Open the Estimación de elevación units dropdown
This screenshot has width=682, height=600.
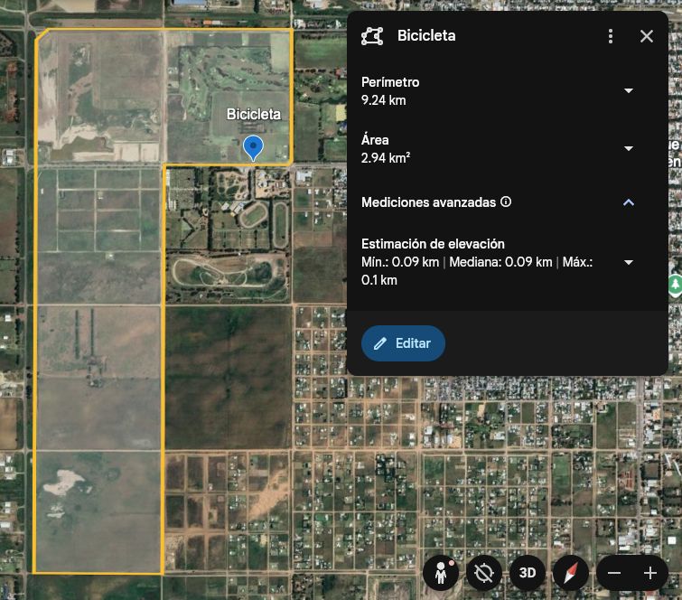click(x=629, y=262)
